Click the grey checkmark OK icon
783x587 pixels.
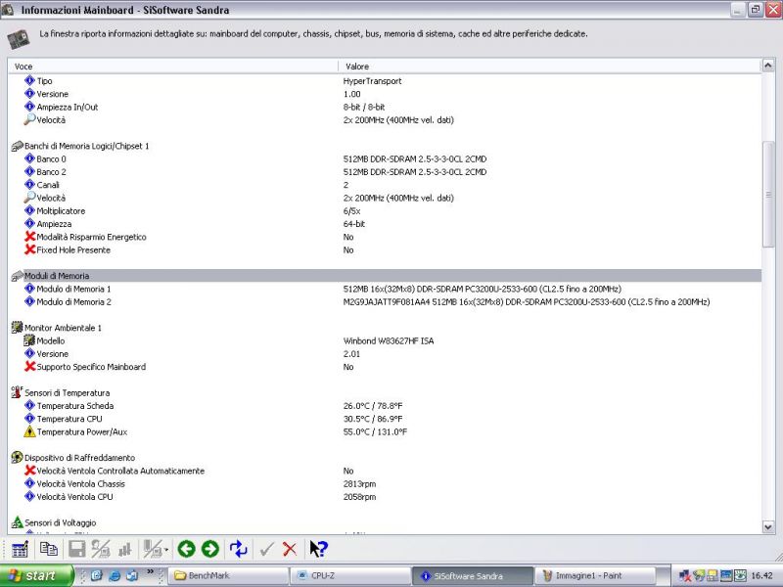(x=266, y=549)
